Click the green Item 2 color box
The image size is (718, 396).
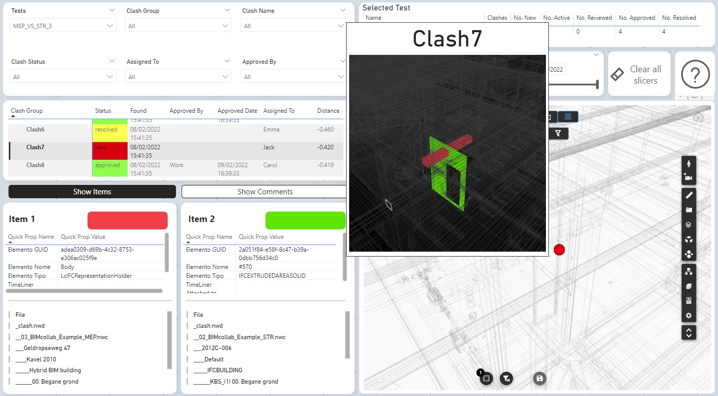[x=305, y=220]
